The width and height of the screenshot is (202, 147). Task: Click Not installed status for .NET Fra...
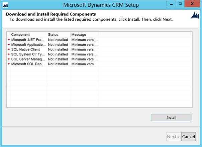point(58,40)
